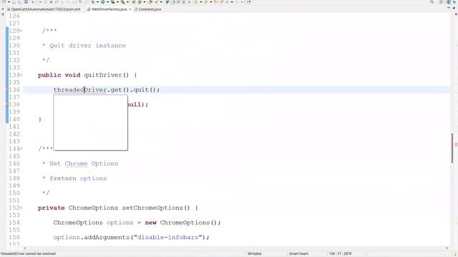Select the Java perspective icon at top right
This screenshot has height=257, width=458.
[449, 2]
